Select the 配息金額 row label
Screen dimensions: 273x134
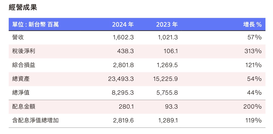23,107
